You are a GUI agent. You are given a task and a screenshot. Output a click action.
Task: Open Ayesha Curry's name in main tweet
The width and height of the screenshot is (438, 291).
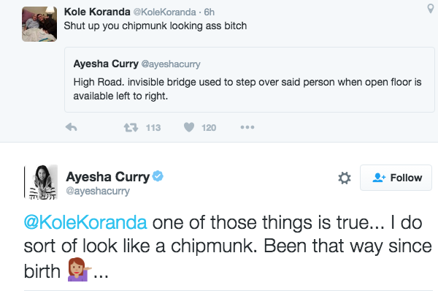pos(108,177)
